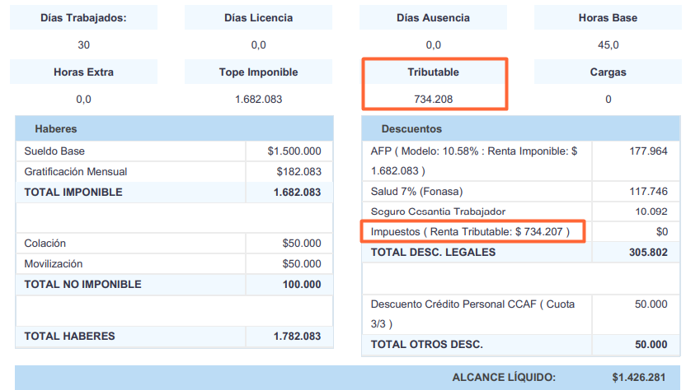This screenshot has height=390, width=686.
Task: Select the Seguro Cesantia amount 10.092
Action: tap(651, 211)
